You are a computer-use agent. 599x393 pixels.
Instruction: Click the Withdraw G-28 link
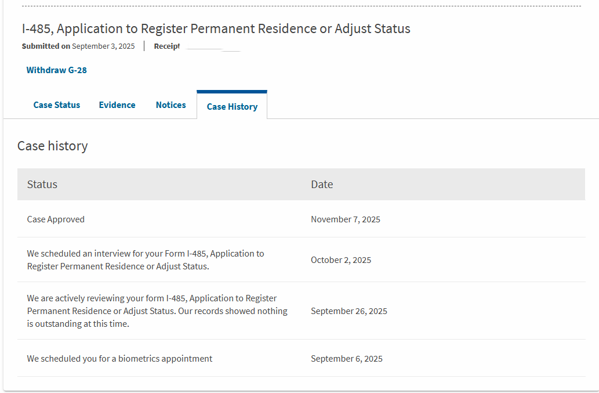[x=57, y=70]
